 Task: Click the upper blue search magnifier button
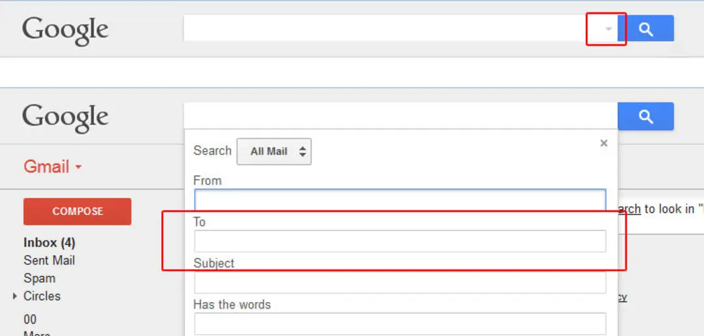(645, 28)
